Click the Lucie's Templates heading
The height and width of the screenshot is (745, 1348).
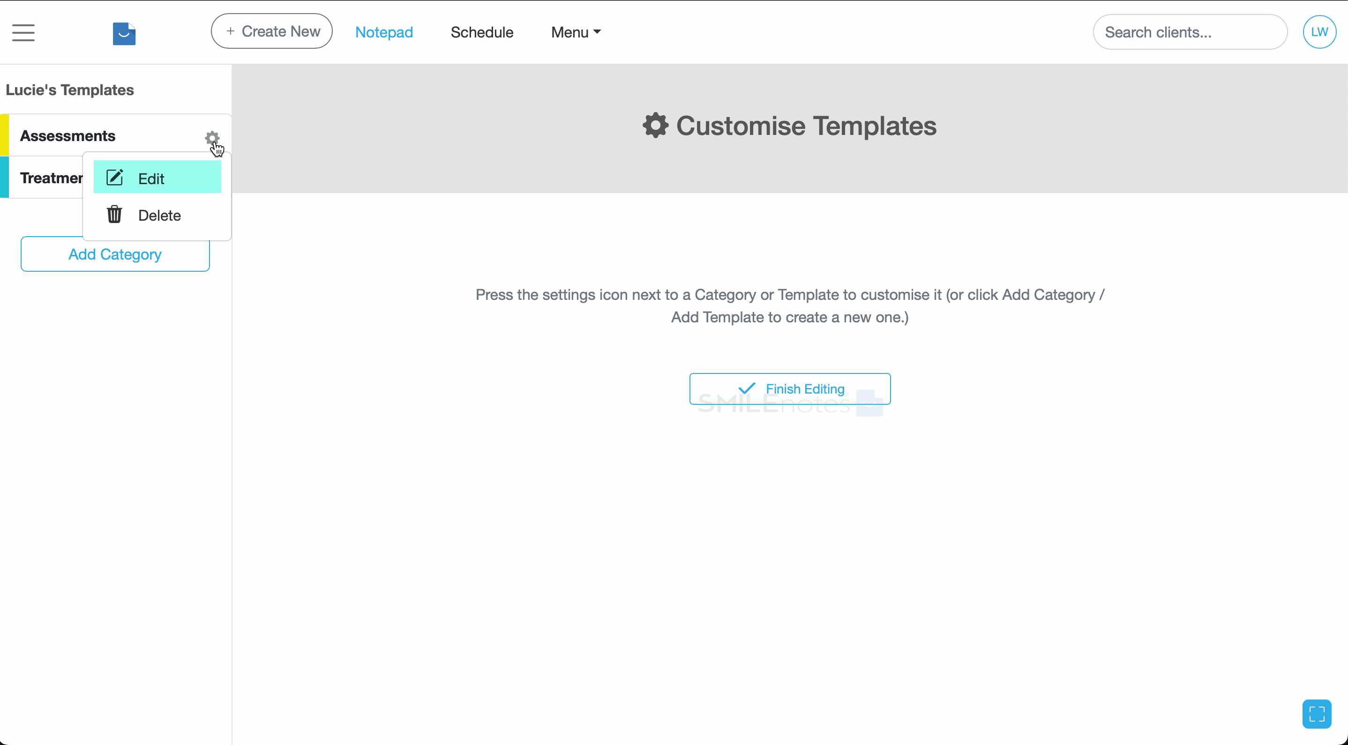pyautogui.click(x=69, y=90)
